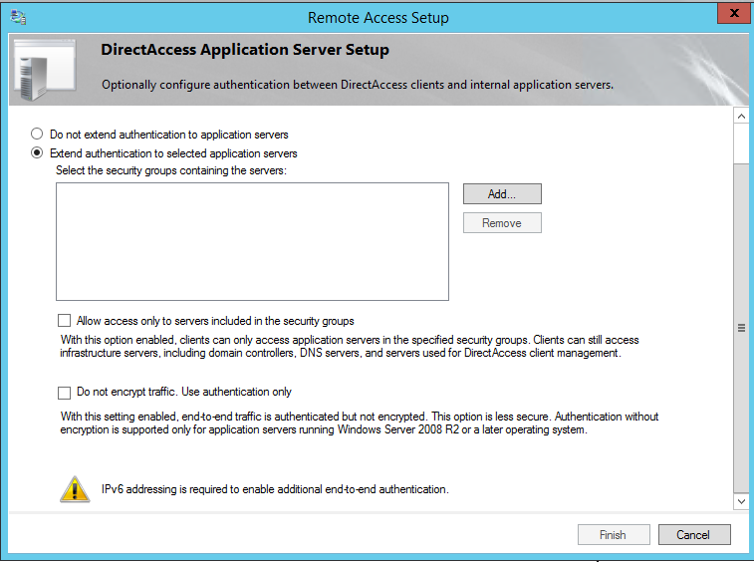Click the Add... button
Image resolution: width=754 pixels, height=562 pixels.
(x=502, y=194)
